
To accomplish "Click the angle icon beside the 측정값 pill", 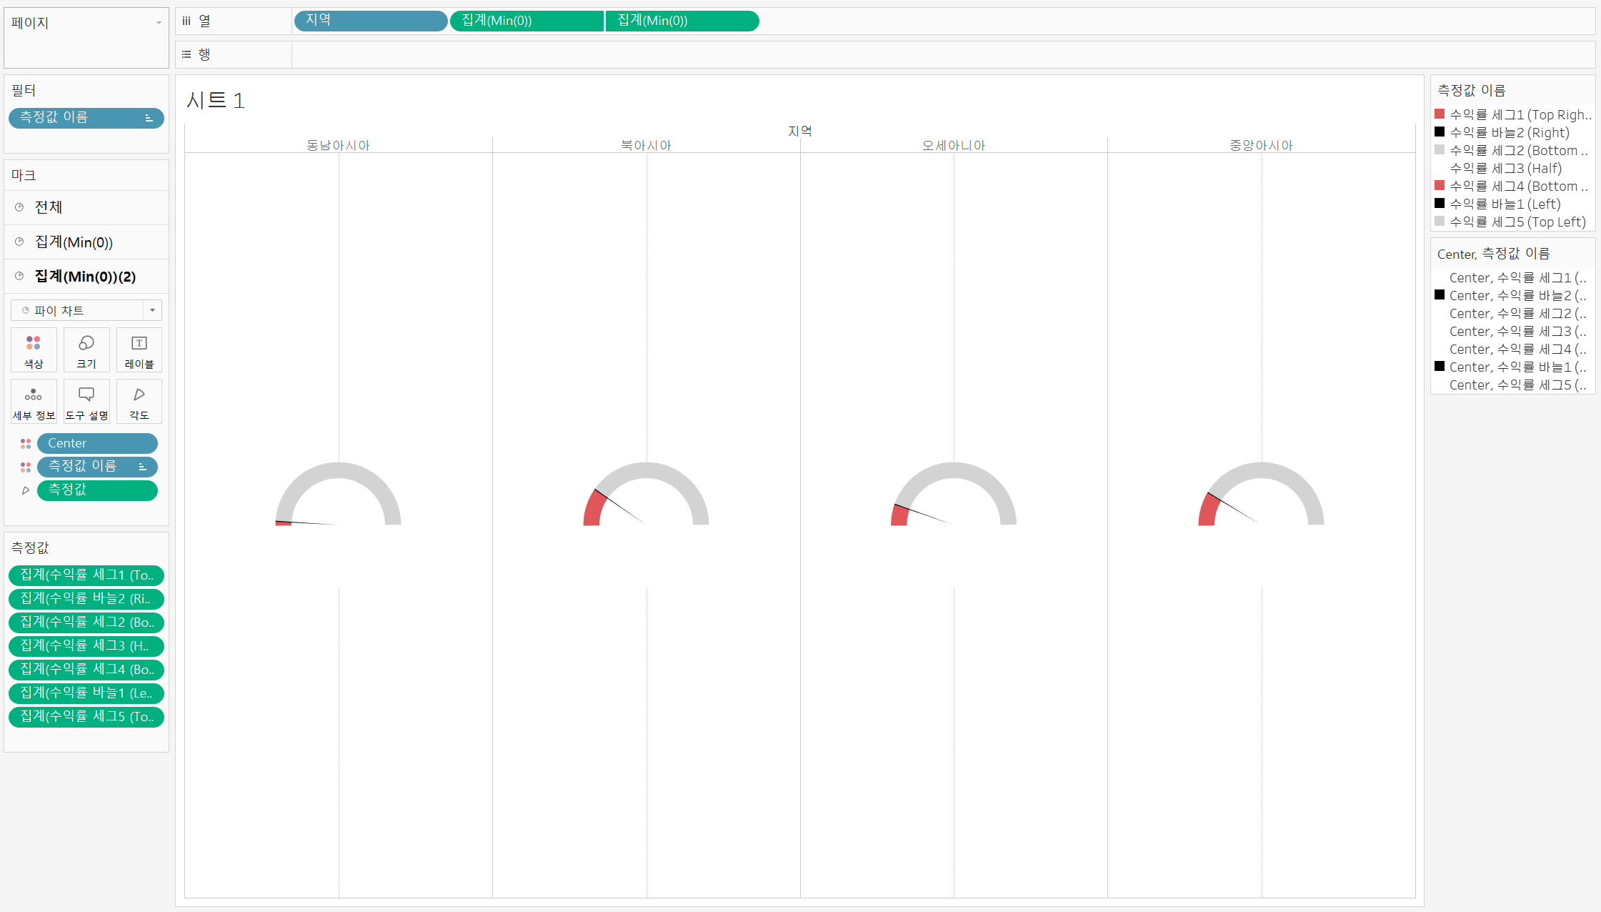I will point(26,490).
